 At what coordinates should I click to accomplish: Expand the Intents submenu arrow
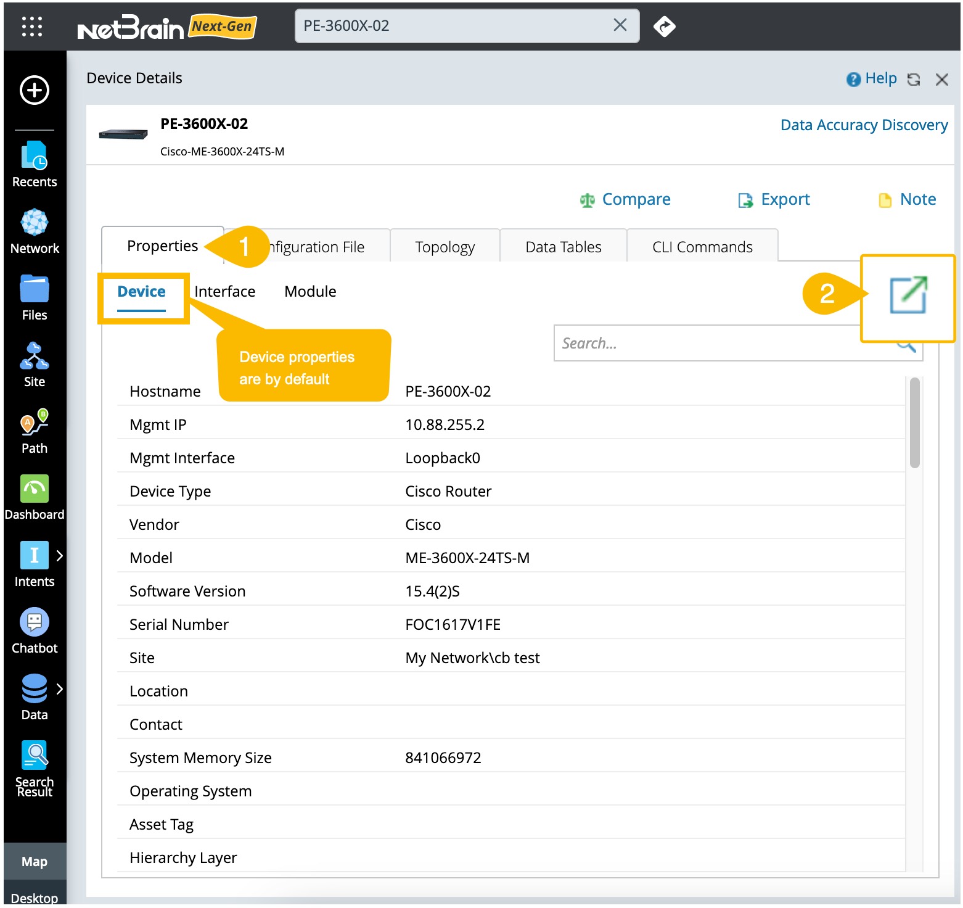(x=60, y=556)
